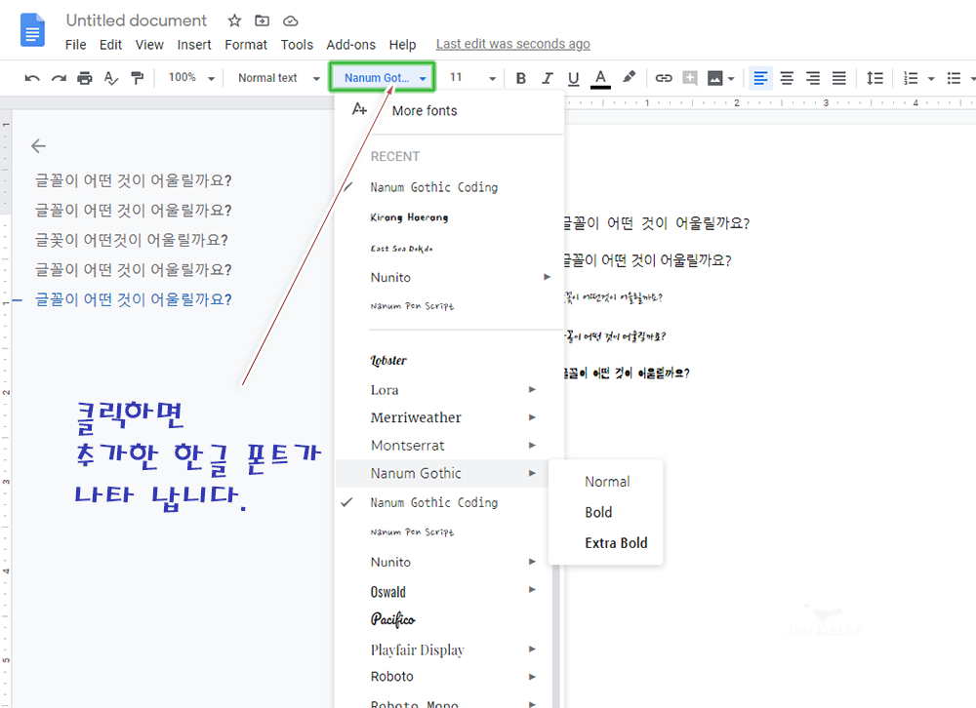The image size is (976, 708).
Task: Click the horizontal ruler at marker 2
Action: point(736,102)
